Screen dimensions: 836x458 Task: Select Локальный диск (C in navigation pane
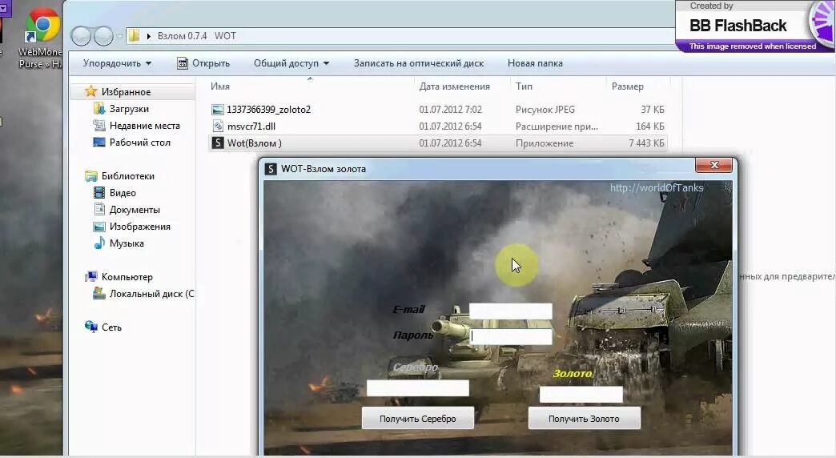point(152,294)
